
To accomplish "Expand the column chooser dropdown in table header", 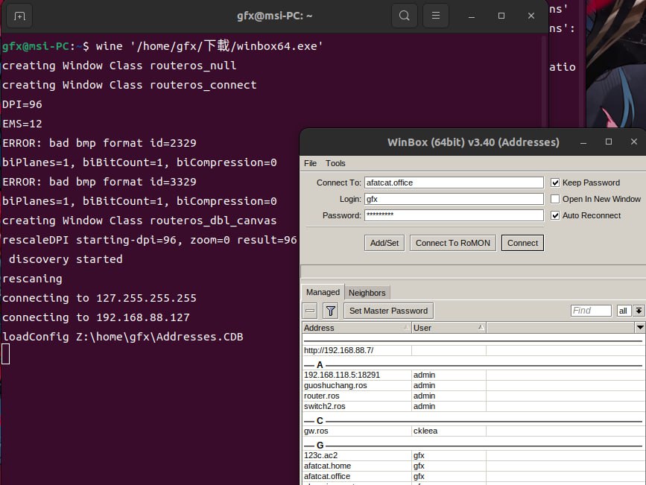I will pyautogui.click(x=639, y=328).
